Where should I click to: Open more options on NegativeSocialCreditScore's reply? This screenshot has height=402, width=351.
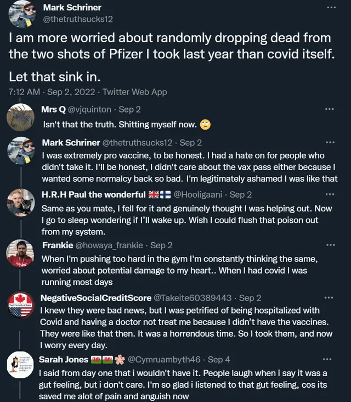tap(329, 298)
